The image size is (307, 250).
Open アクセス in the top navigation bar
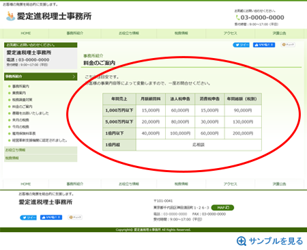[230, 33]
